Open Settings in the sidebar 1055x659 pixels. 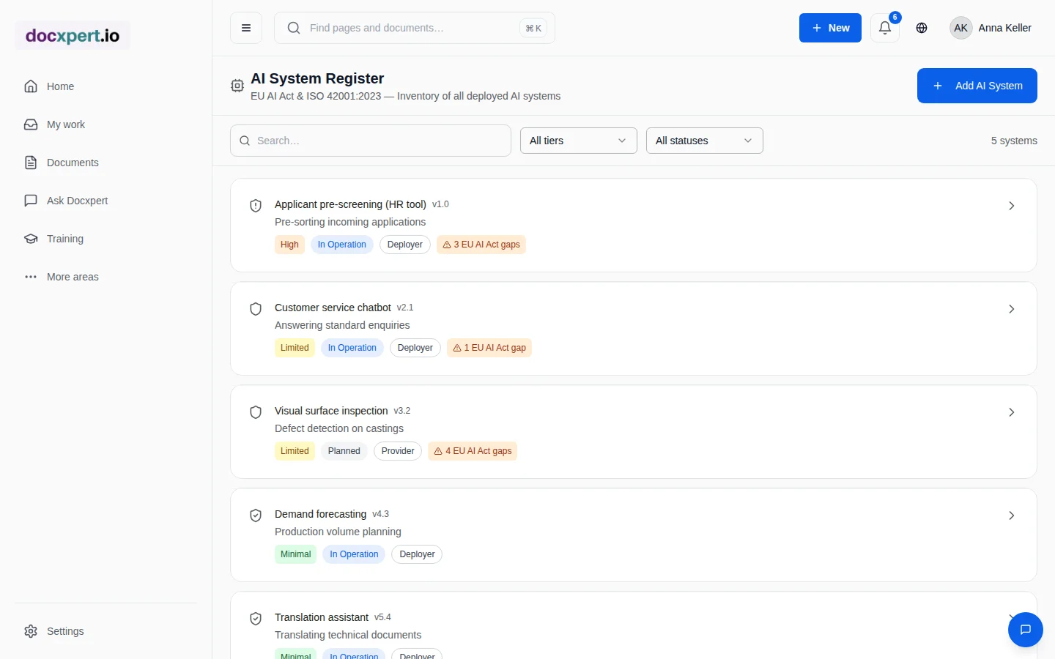[105, 631]
